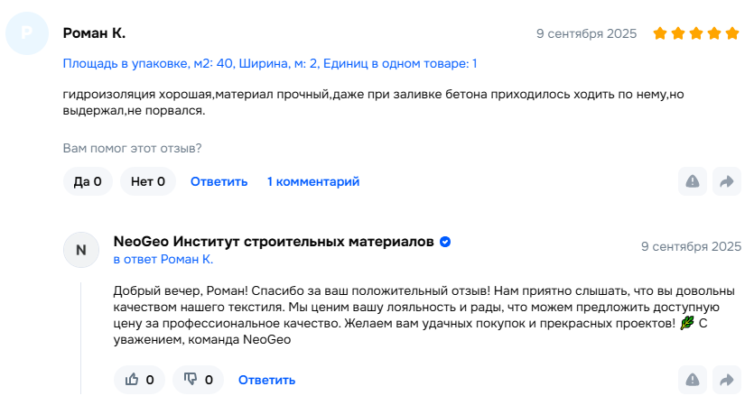Share the NeoGeo reply via the arrow icon
Image resolution: width=754 pixels, height=405 pixels.
pos(726,380)
